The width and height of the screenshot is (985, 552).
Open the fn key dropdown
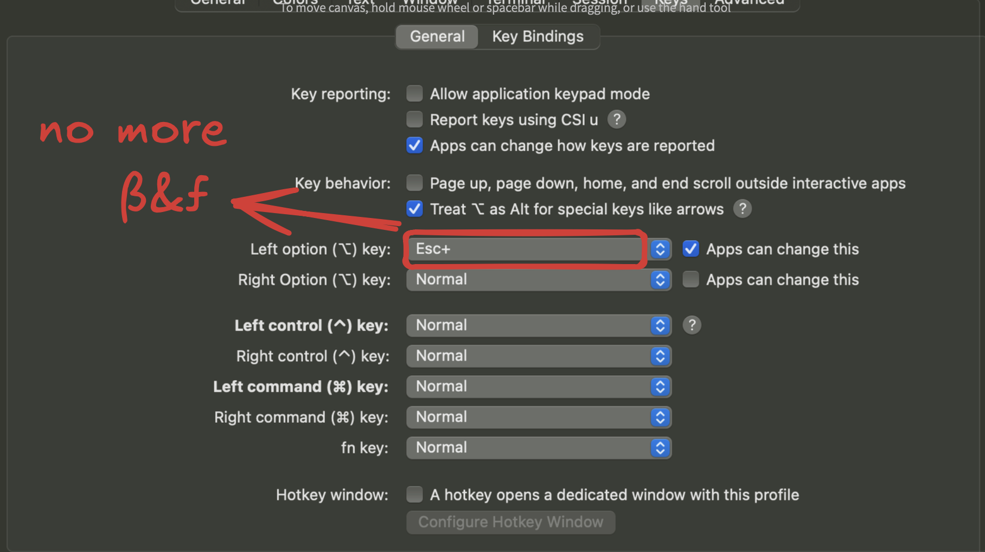[539, 448]
